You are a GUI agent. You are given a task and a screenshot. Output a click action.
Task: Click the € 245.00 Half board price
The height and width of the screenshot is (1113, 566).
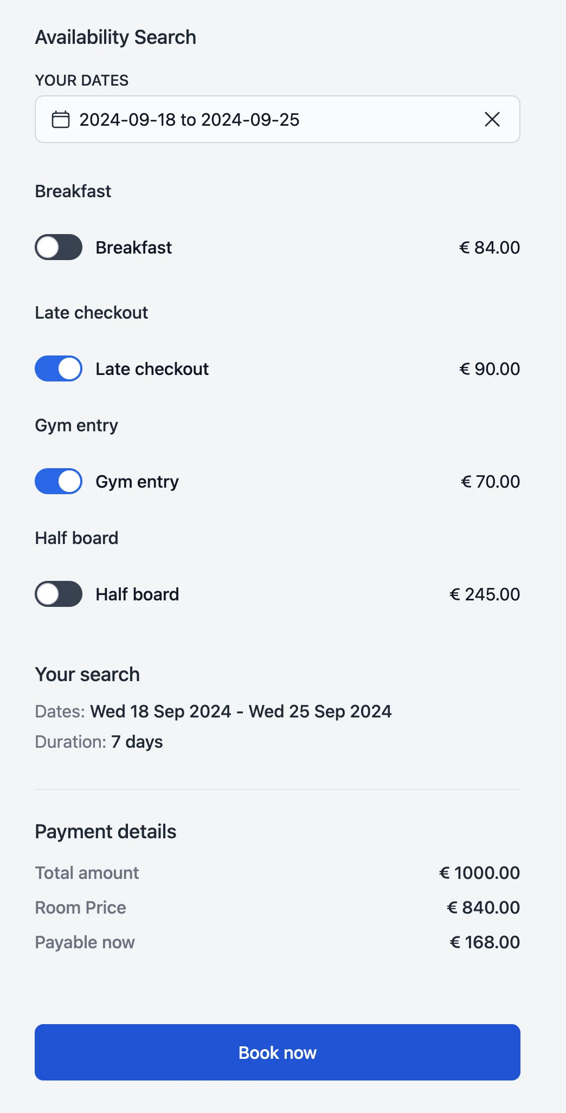[x=485, y=594]
